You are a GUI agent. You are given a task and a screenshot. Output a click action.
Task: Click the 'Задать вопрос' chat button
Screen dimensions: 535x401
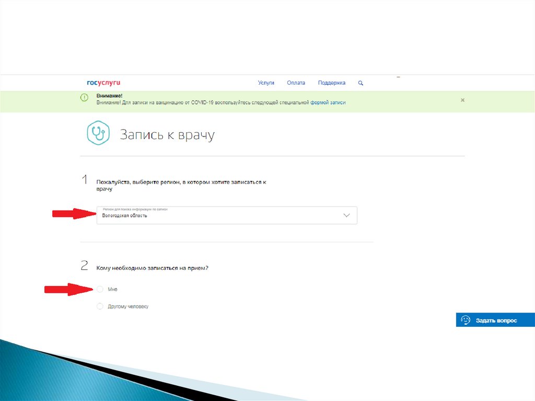tap(495, 320)
